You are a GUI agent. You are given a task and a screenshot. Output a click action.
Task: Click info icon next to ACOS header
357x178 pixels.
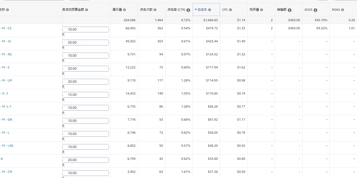[x=315, y=10]
